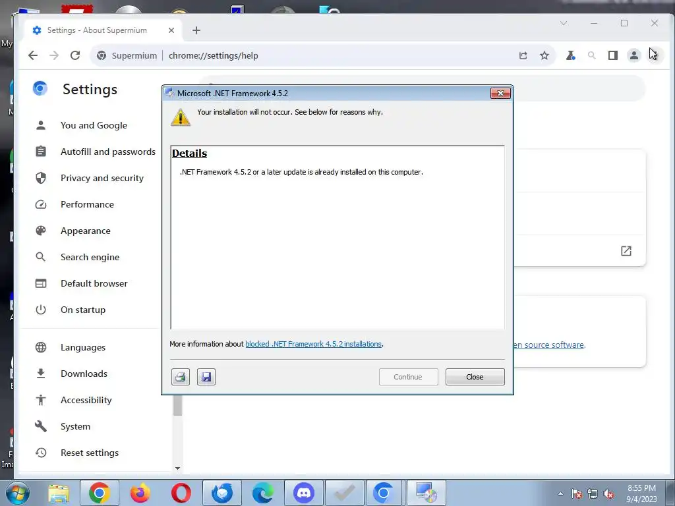Click the Print icon in .NET dialog

[181, 377]
